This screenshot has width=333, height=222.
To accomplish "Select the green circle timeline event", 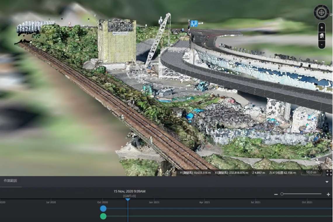I will (x=103, y=216).
